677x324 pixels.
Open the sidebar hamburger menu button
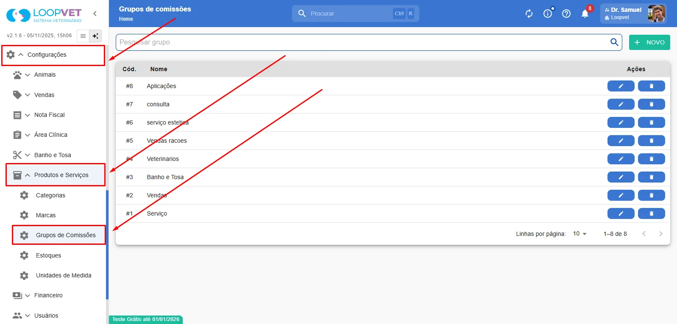pos(83,36)
